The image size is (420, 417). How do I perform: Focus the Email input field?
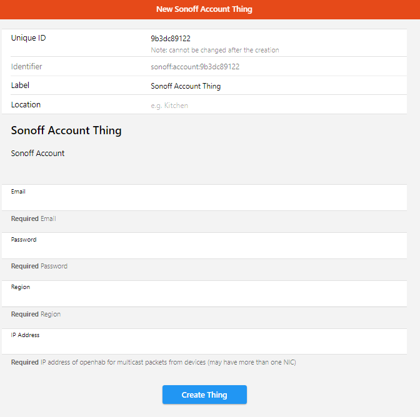click(204, 202)
